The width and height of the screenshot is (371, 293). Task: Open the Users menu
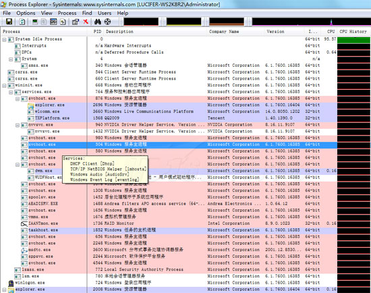click(x=105, y=13)
